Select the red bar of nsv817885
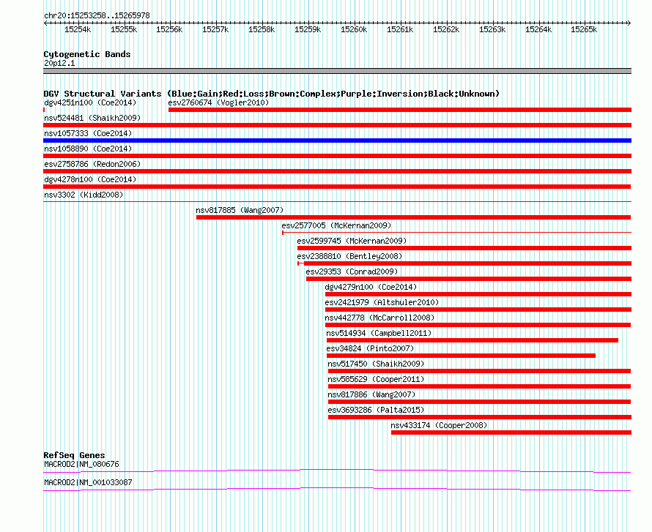Image resolution: width=652 pixels, height=532 pixels. pos(414,217)
